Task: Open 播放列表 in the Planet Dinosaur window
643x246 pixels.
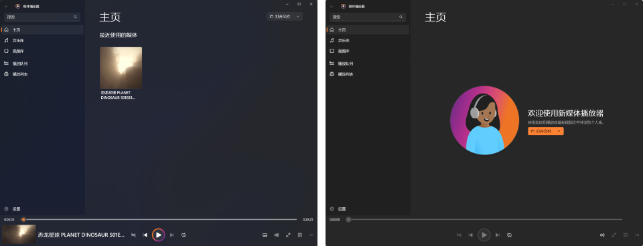Action: click(x=42, y=74)
